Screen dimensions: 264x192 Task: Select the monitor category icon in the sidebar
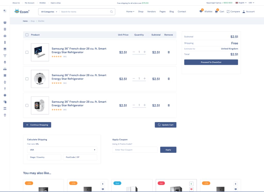[5, 22]
